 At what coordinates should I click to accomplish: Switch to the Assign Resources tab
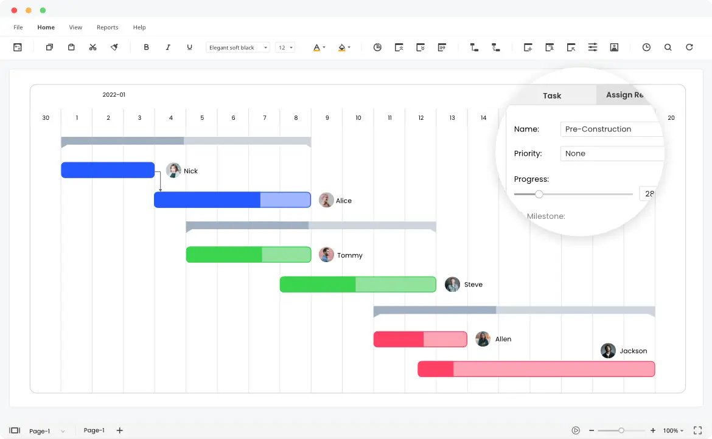coord(624,95)
